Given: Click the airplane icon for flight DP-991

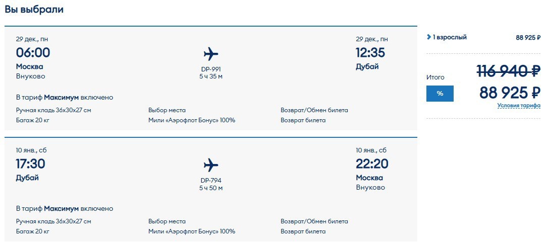Looking at the screenshot, I should (211, 54).
